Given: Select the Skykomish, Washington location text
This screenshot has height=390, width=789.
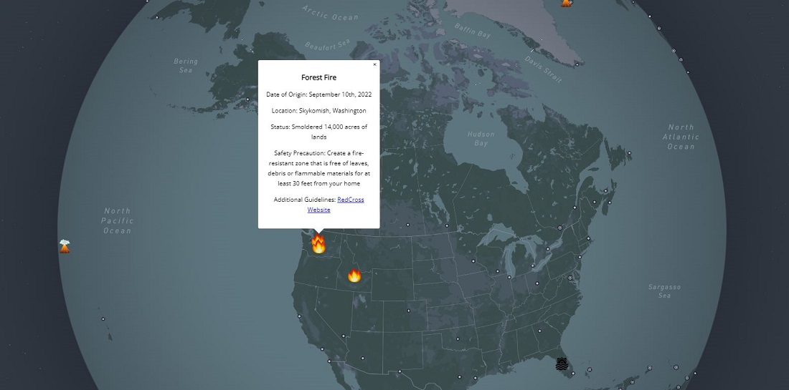Looking at the screenshot, I should (318, 111).
